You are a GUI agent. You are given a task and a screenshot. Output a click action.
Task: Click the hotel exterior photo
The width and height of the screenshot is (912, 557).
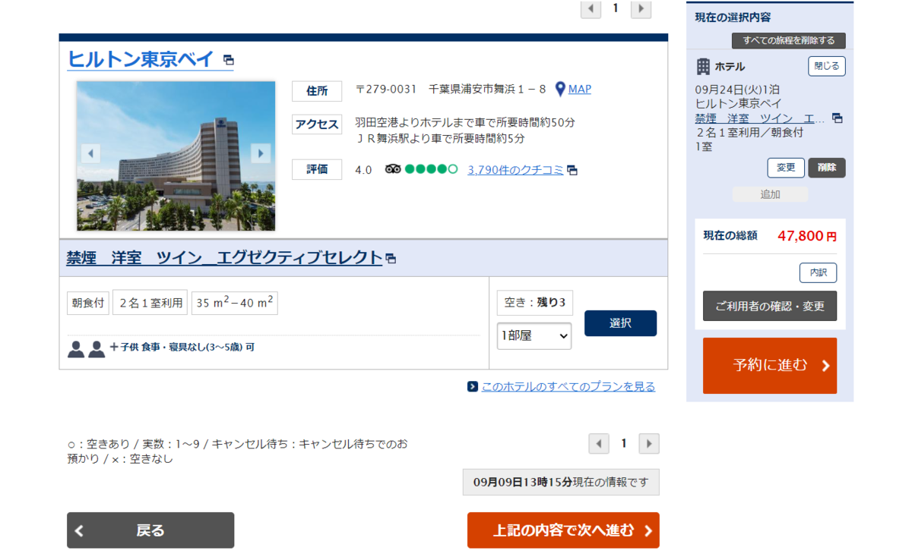tap(176, 156)
